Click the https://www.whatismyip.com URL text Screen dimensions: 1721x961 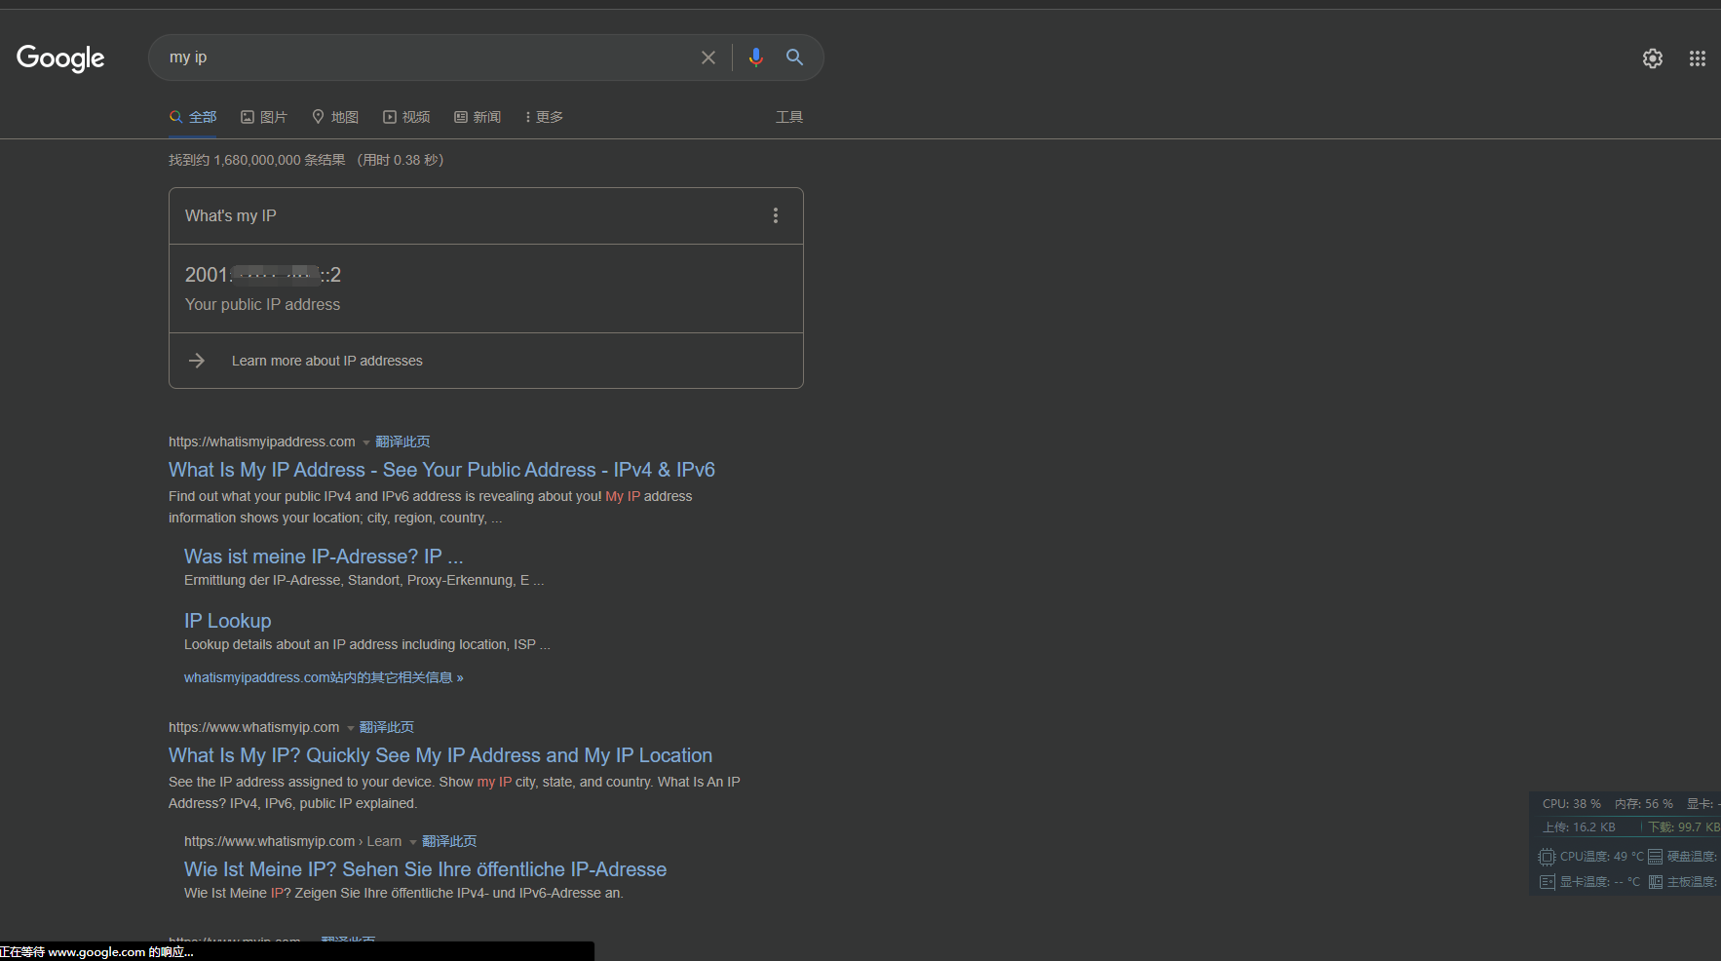[254, 727]
